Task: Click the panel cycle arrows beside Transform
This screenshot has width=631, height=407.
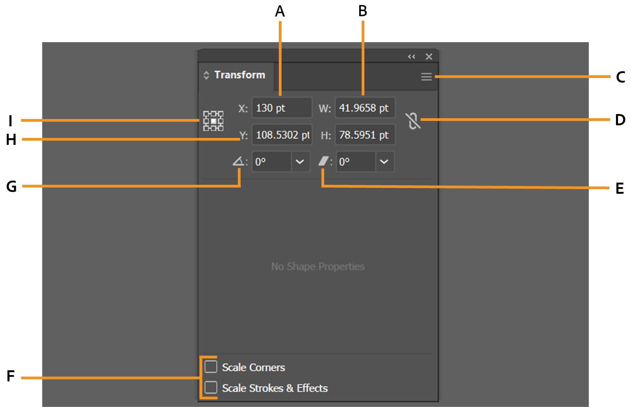Action: tap(206, 74)
